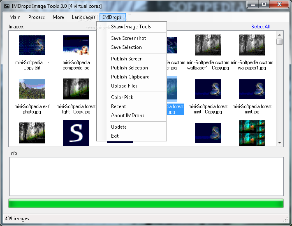The height and width of the screenshot is (226, 292).
Task: Open the Languages menu
Action: (x=83, y=17)
